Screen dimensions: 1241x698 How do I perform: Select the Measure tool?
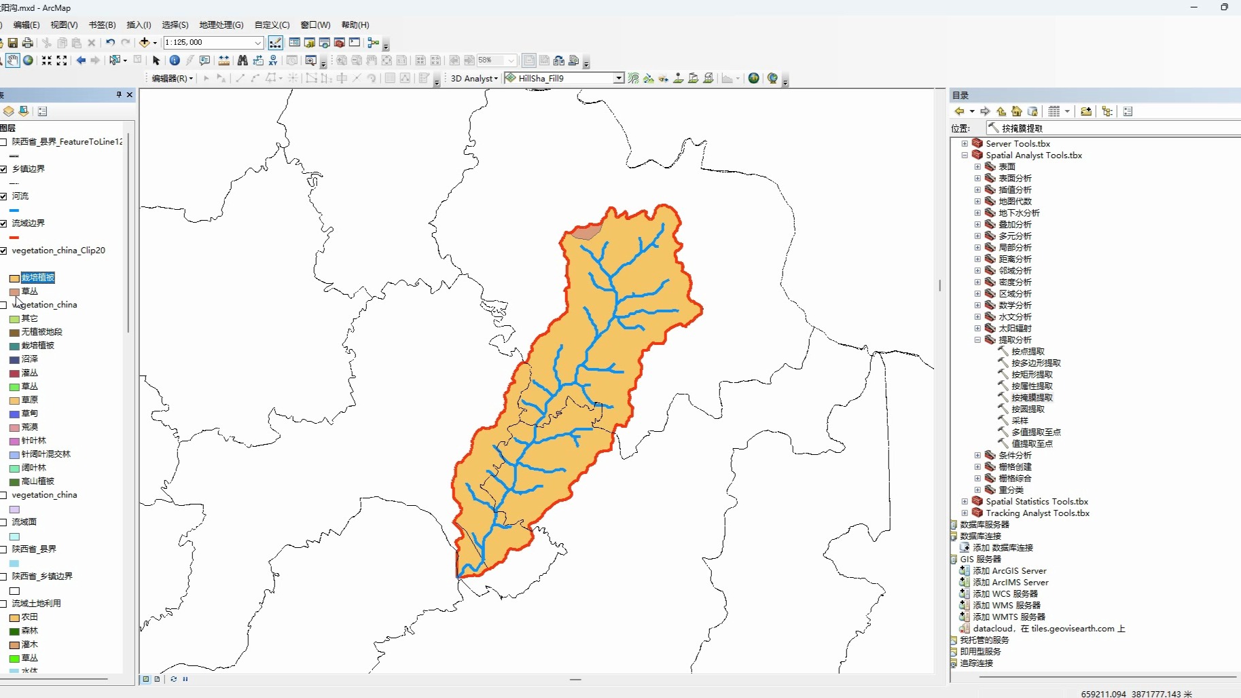pyautogui.click(x=224, y=60)
